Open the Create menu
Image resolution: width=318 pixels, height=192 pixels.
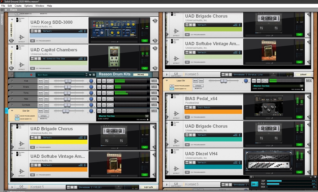pos(18,6)
